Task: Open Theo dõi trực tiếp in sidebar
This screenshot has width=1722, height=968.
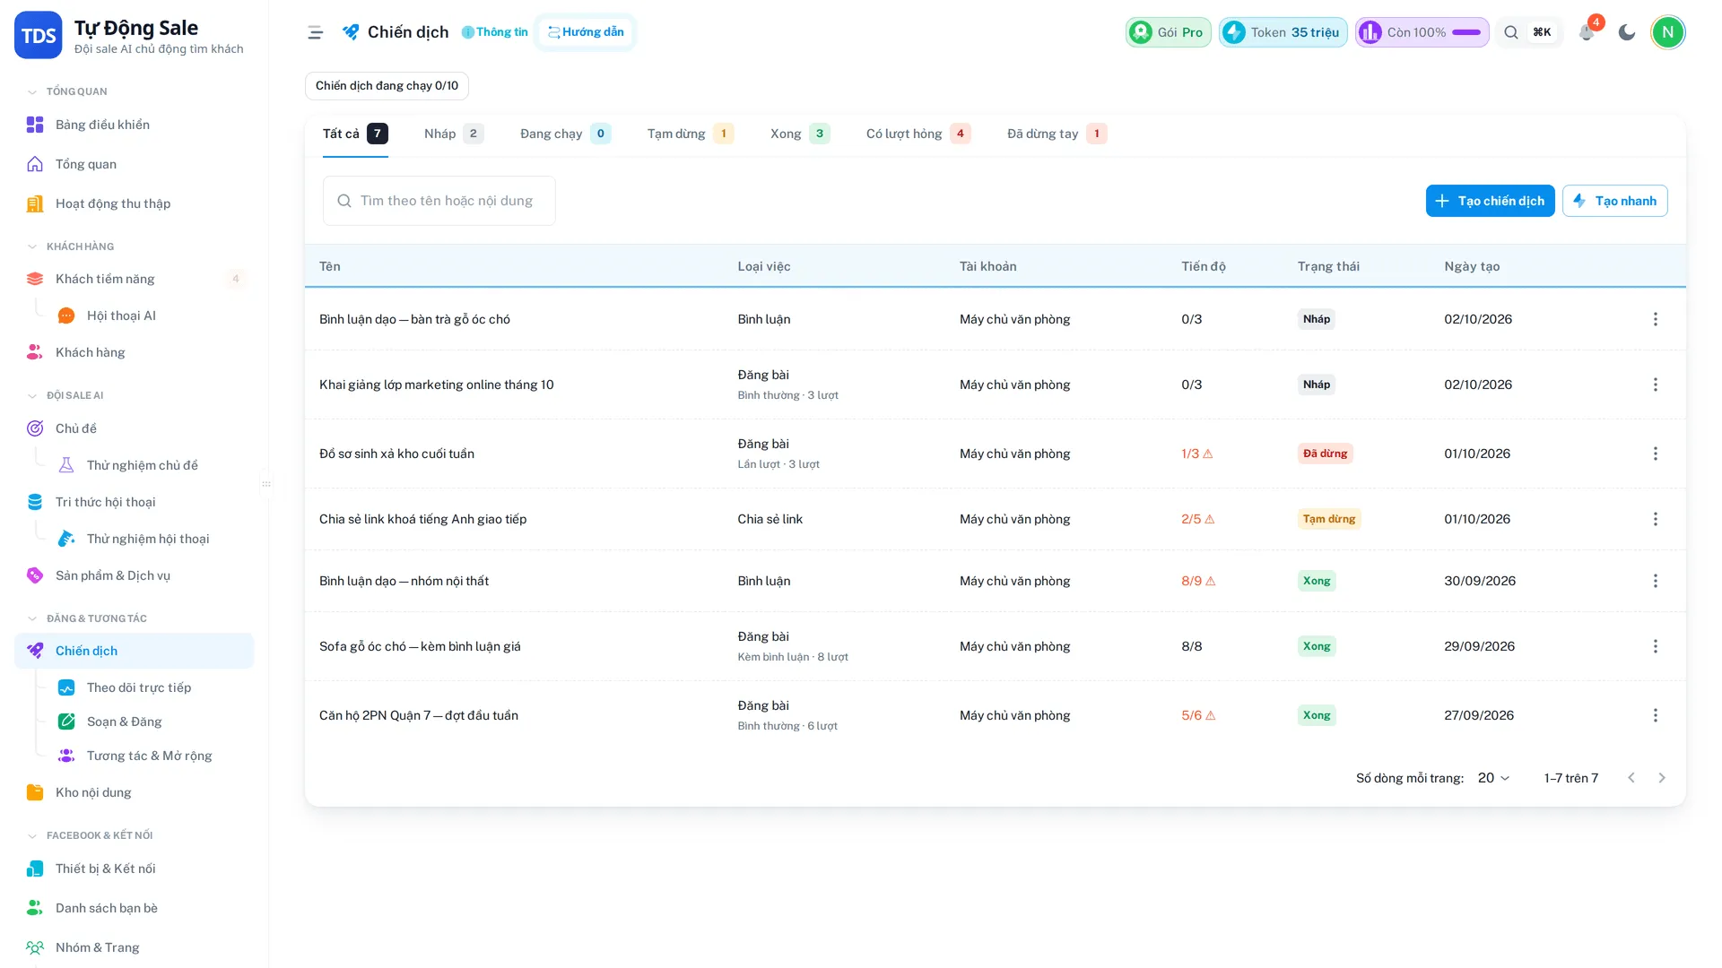Action: point(138,687)
